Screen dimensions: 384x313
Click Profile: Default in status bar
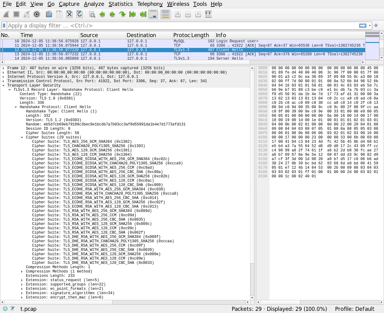pyautogui.click(x=354, y=309)
